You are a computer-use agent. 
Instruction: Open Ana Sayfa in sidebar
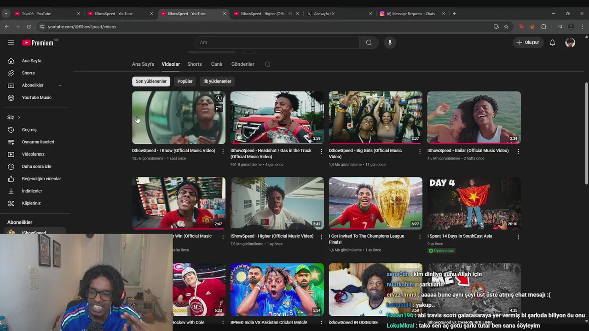click(x=32, y=61)
